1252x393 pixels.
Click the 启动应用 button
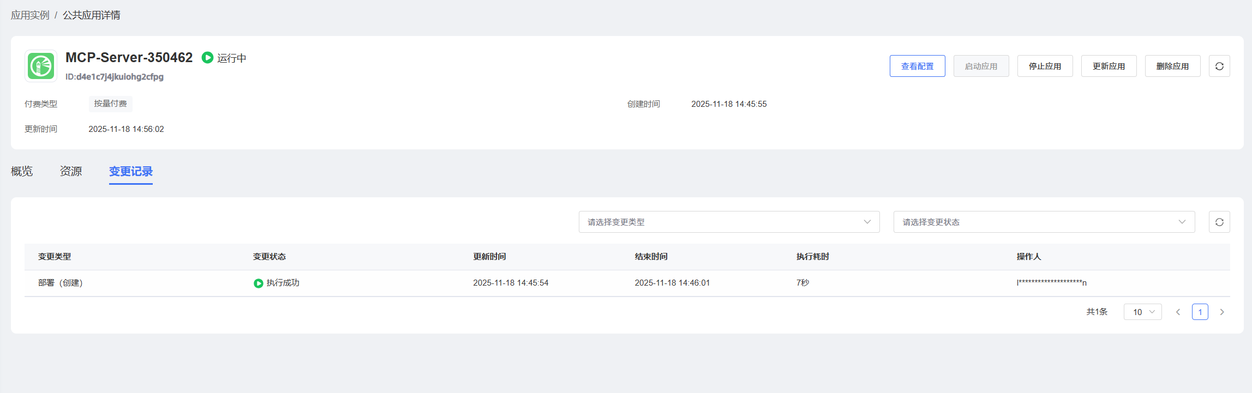(981, 66)
